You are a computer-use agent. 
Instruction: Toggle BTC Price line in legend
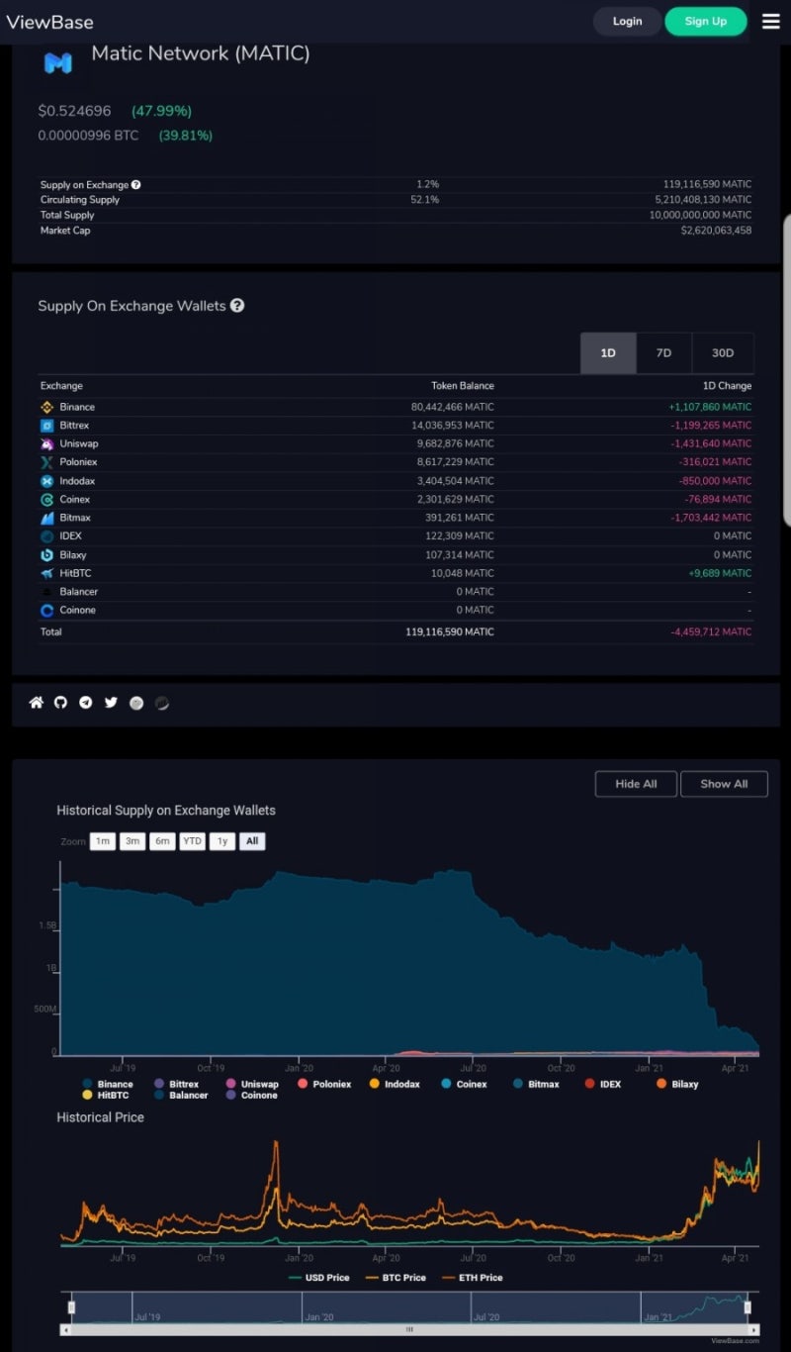[x=395, y=1278]
